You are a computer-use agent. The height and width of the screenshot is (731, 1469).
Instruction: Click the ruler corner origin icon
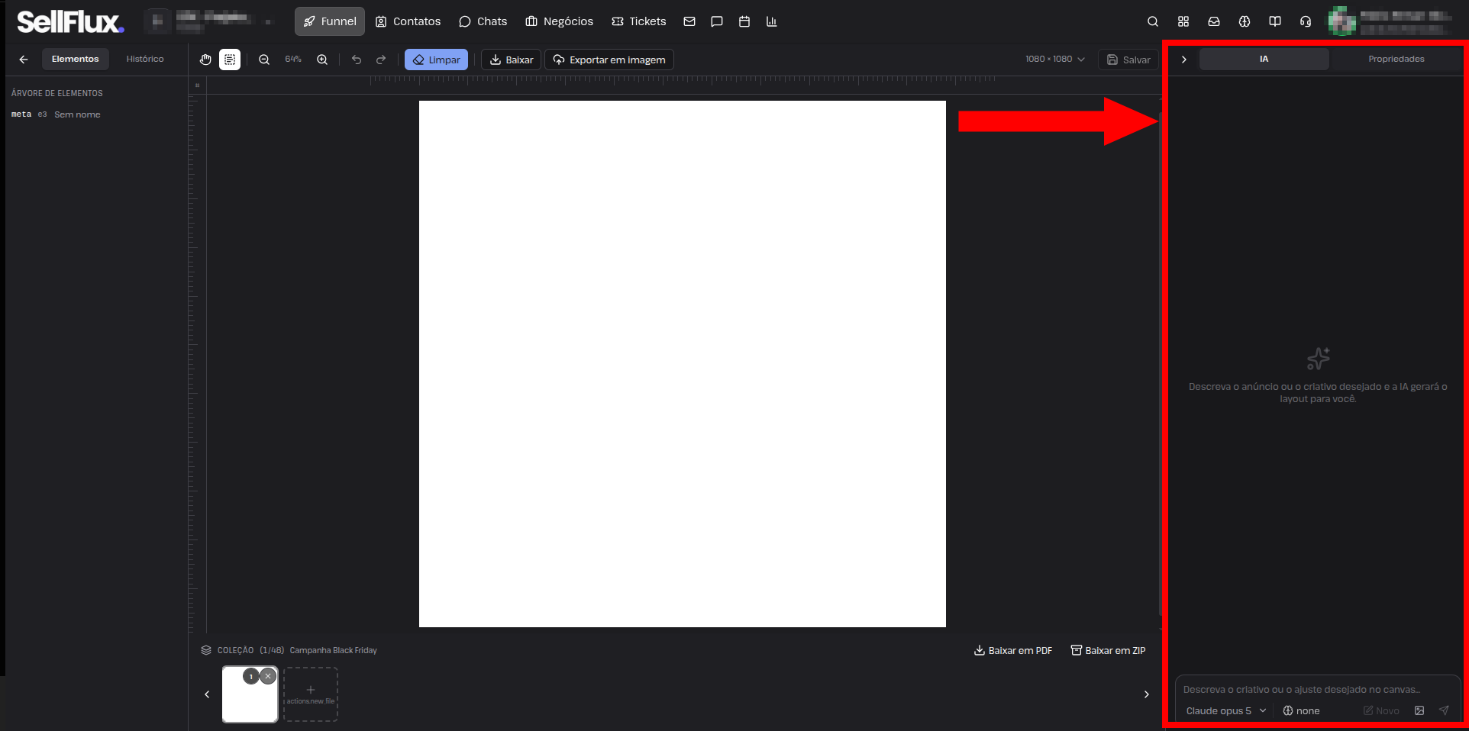tap(197, 85)
